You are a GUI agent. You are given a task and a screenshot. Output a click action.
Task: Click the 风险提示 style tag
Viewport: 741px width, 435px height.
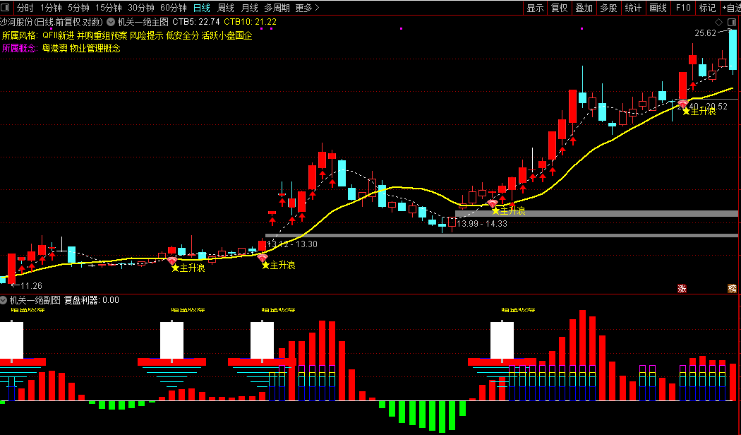147,35
